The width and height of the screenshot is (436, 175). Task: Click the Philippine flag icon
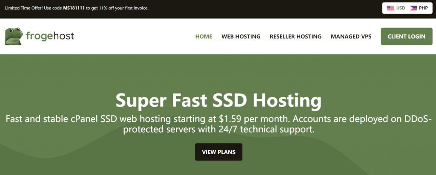pyautogui.click(x=413, y=8)
